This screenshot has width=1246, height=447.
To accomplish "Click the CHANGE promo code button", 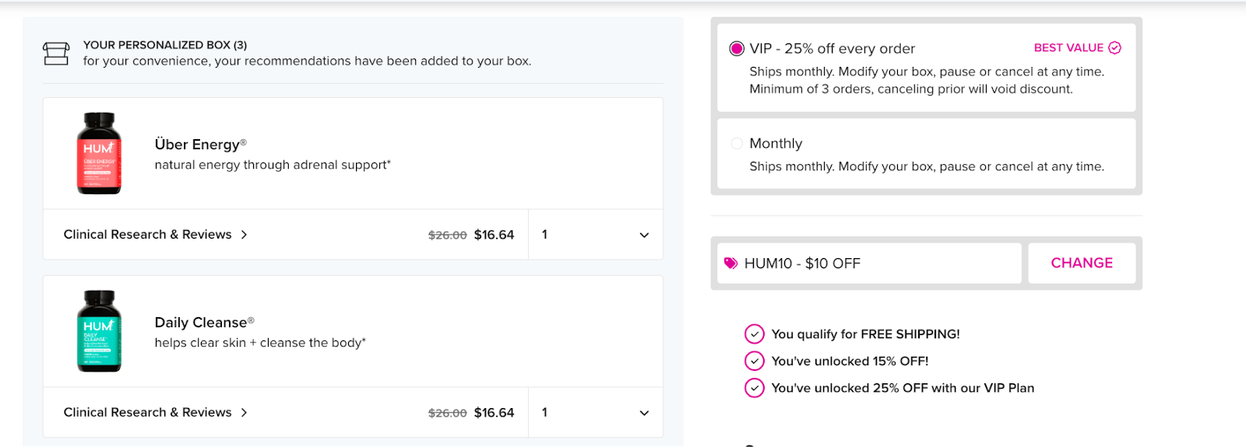I will point(1081,264).
